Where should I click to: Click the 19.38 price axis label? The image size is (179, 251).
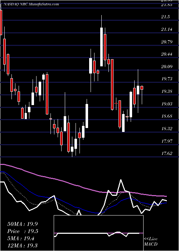167,91
